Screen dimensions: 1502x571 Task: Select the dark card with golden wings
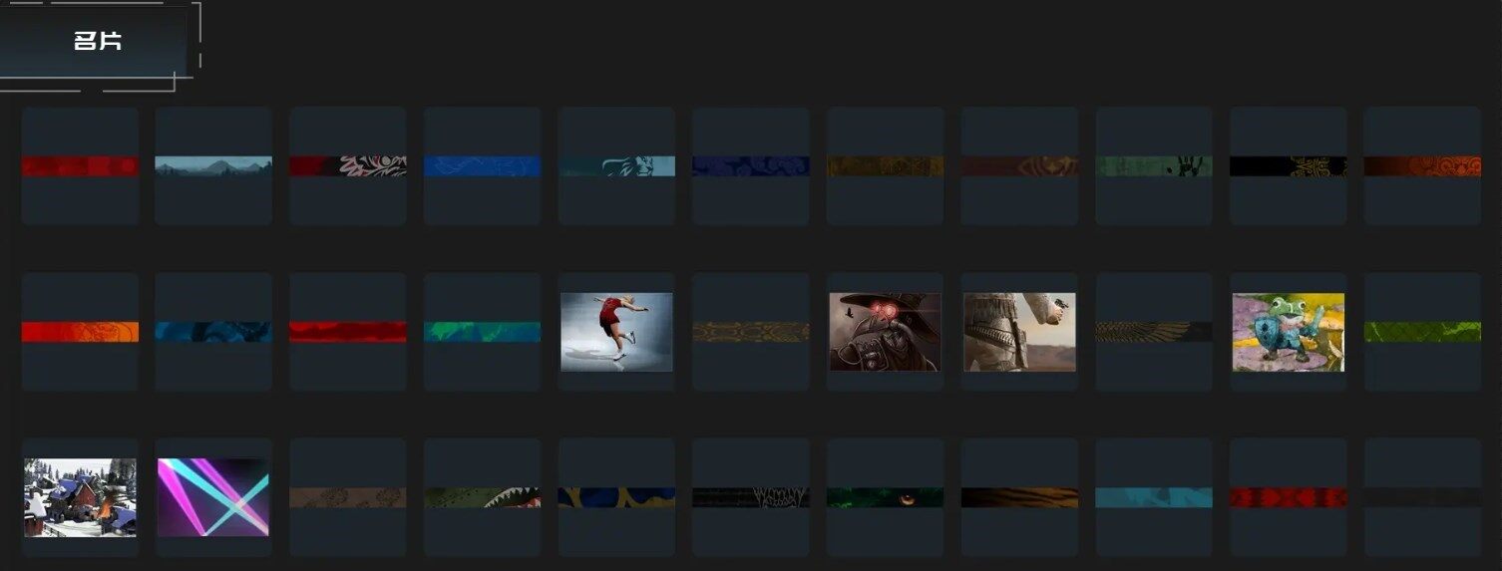pyautogui.click(x=1154, y=332)
